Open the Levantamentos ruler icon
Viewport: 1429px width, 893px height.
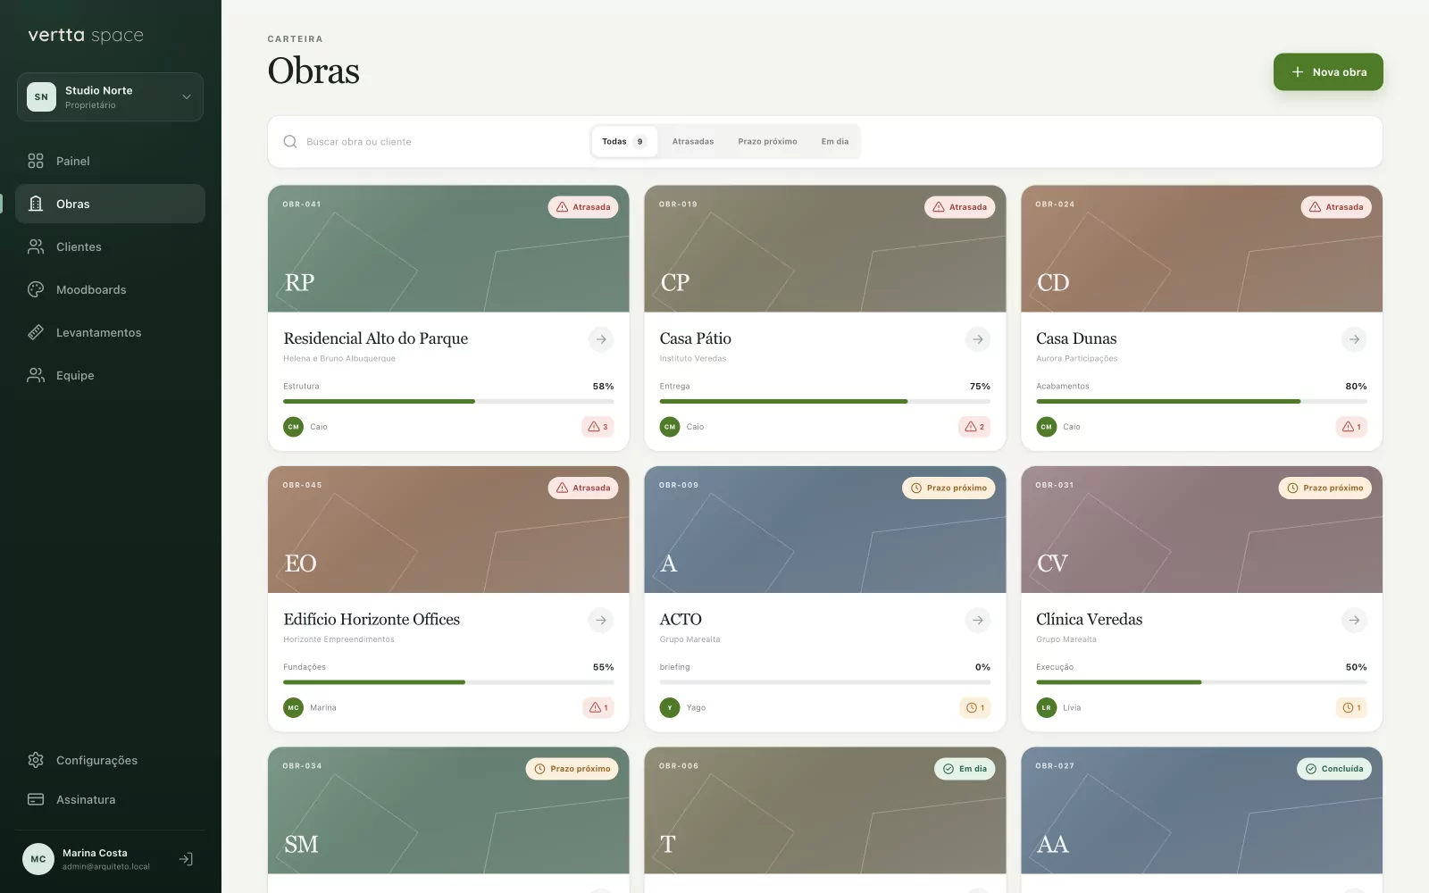click(x=36, y=332)
